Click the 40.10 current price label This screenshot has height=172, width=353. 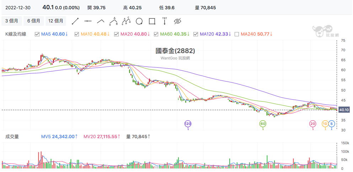344,110
